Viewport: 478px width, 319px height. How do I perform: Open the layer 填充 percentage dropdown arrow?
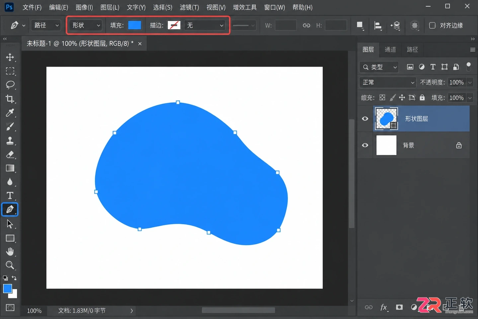tap(470, 98)
